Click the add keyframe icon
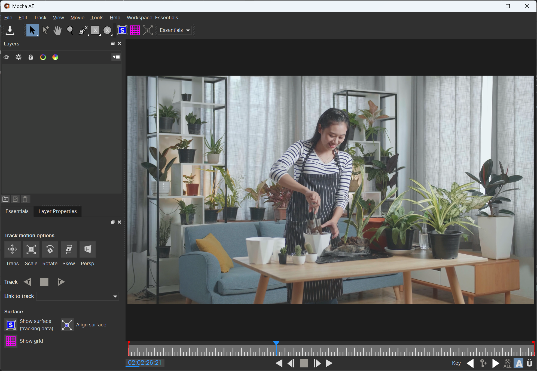The image size is (537, 371). pyautogui.click(x=483, y=363)
